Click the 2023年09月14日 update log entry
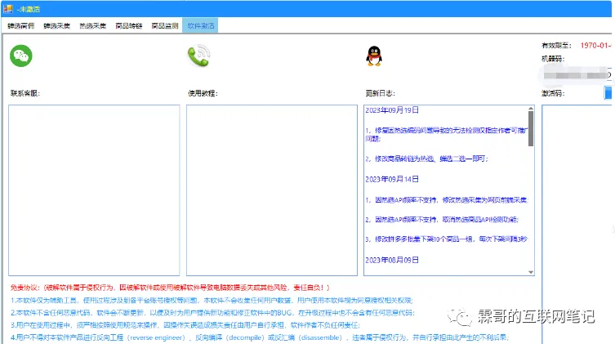Viewport: 615px width, 344px height. pyautogui.click(x=392, y=179)
